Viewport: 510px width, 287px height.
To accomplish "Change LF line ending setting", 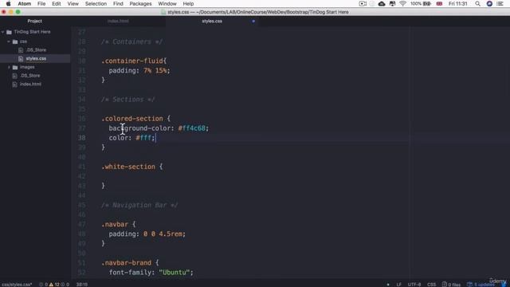I will [x=398, y=285].
